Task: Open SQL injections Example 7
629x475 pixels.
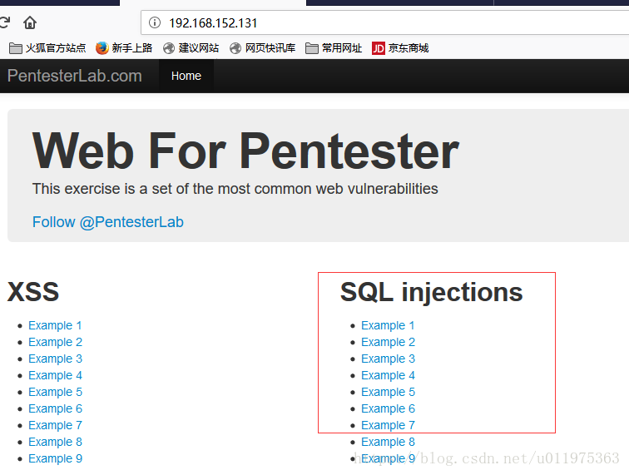Action: click(x=388, y=425)
